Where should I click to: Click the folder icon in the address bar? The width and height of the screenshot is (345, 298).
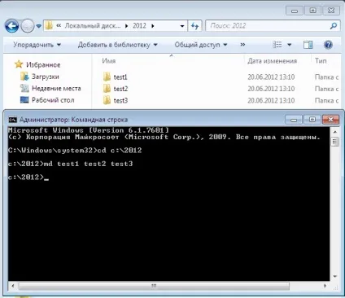(x=49, y=26)
